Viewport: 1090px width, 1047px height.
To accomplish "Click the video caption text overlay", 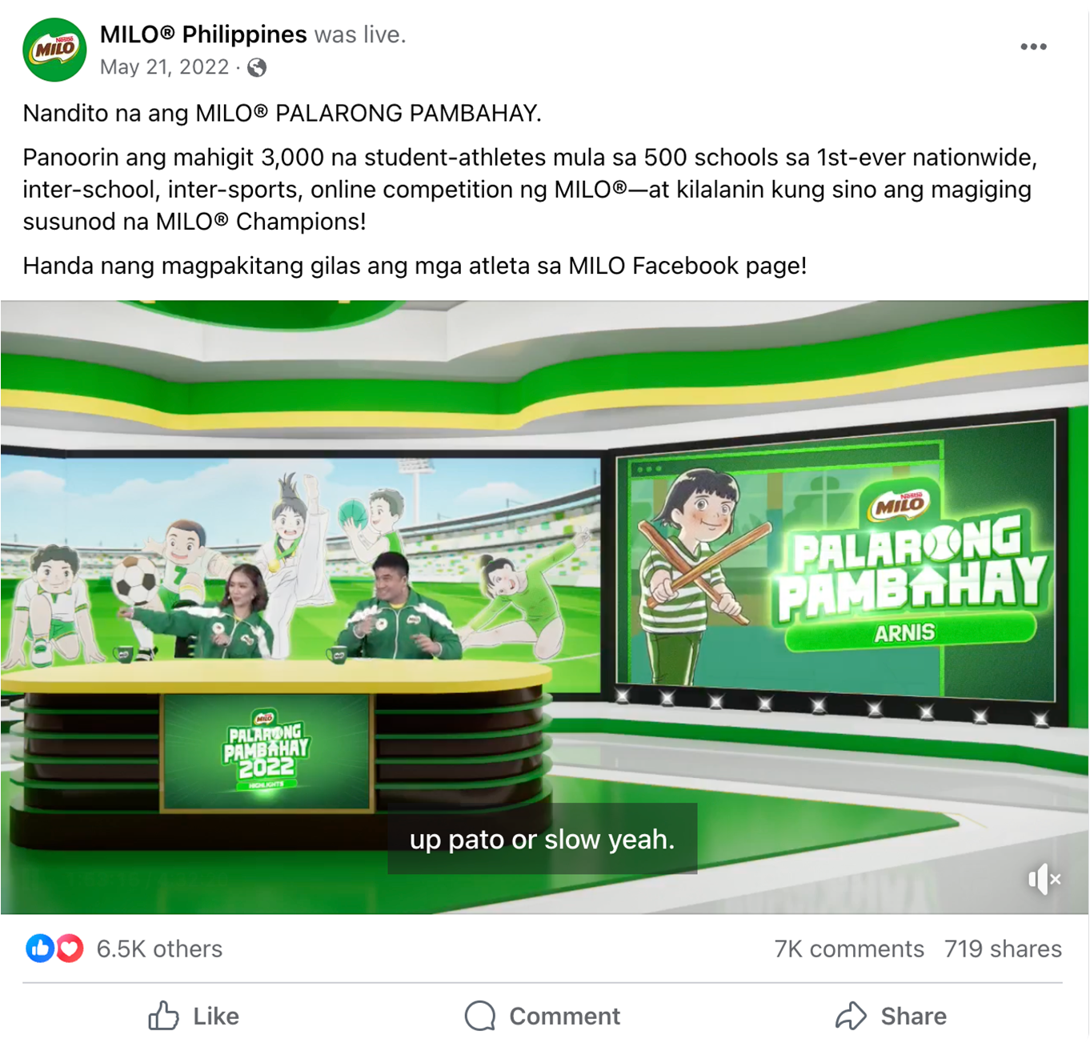I will click(543, 839).
